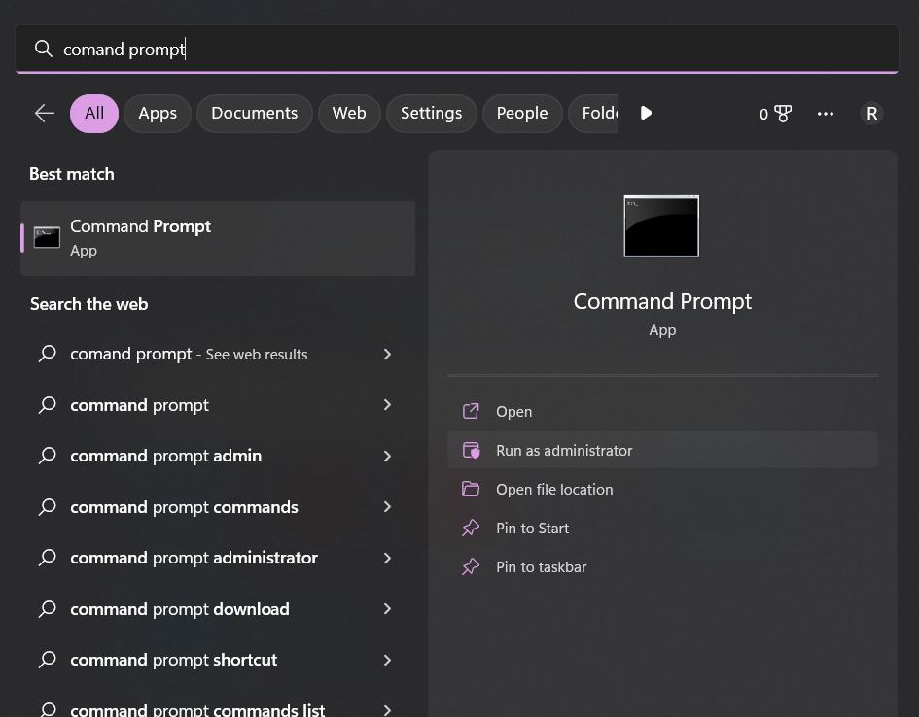Expand the 'command prompt commands' suggestion arrow
This screenshot has height=717, width=919.
coord(387,507)
